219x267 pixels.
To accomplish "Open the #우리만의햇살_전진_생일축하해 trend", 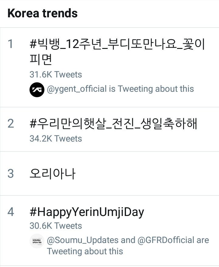I will tap(113, 124).
